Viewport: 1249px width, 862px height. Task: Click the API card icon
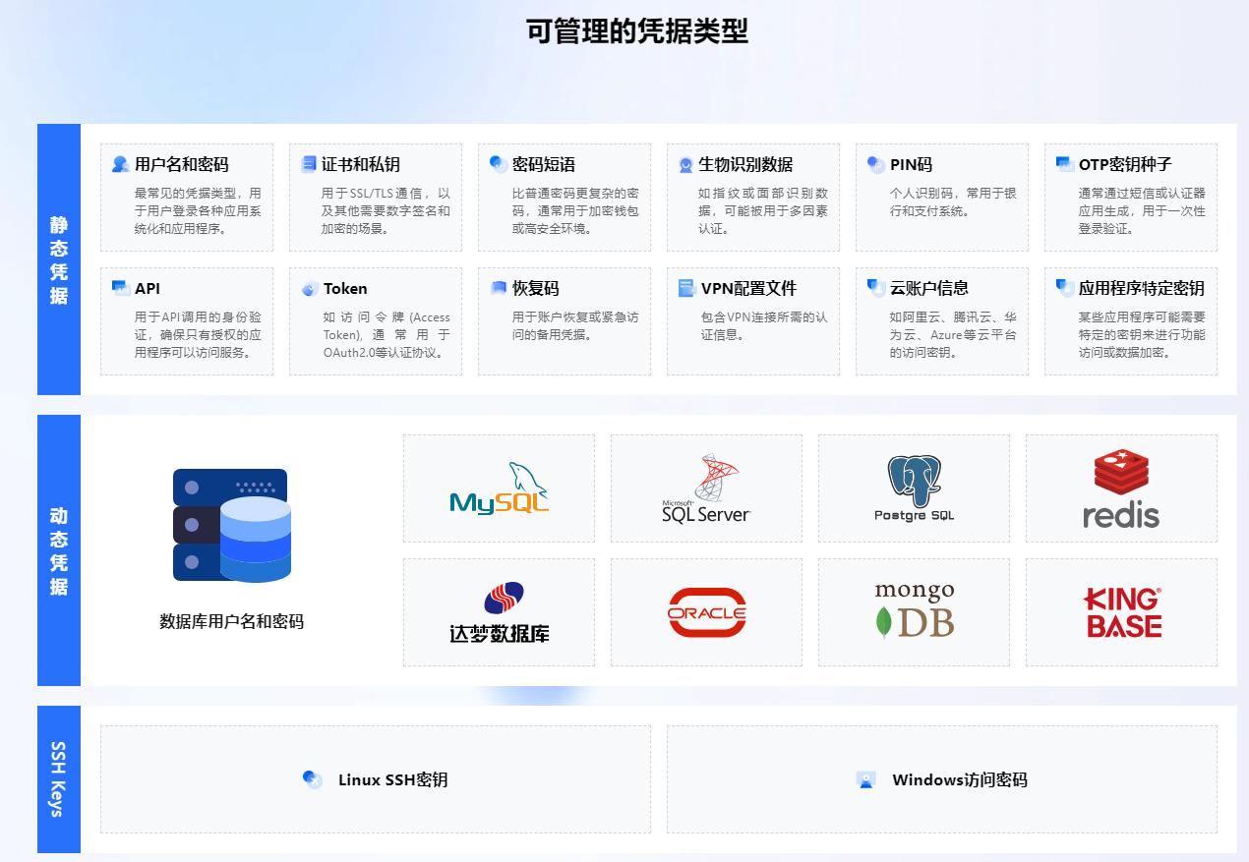tap(120, 288)
